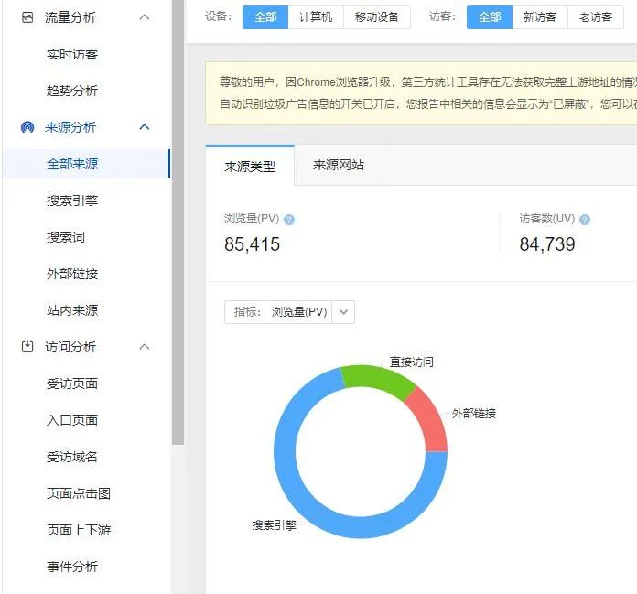Viewport: 637px width, 594px height.
Task: Switch to the 来源类型 tab
Action: click(x=250, y=166)
